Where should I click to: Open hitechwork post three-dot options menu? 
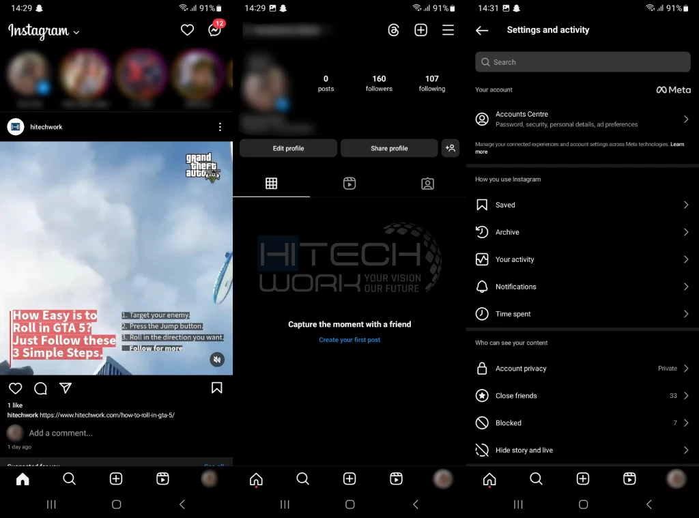(220, 127)
